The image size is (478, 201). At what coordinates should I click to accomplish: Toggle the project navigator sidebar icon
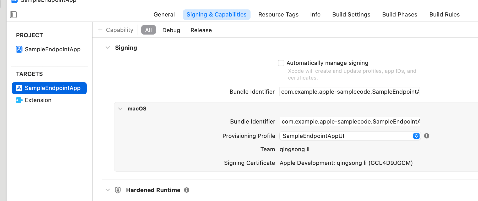pos(13,15)
